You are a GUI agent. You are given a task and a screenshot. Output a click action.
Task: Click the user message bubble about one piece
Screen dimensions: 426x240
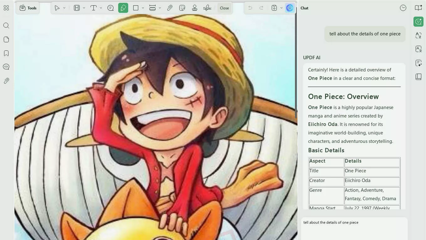coord(365,34)
